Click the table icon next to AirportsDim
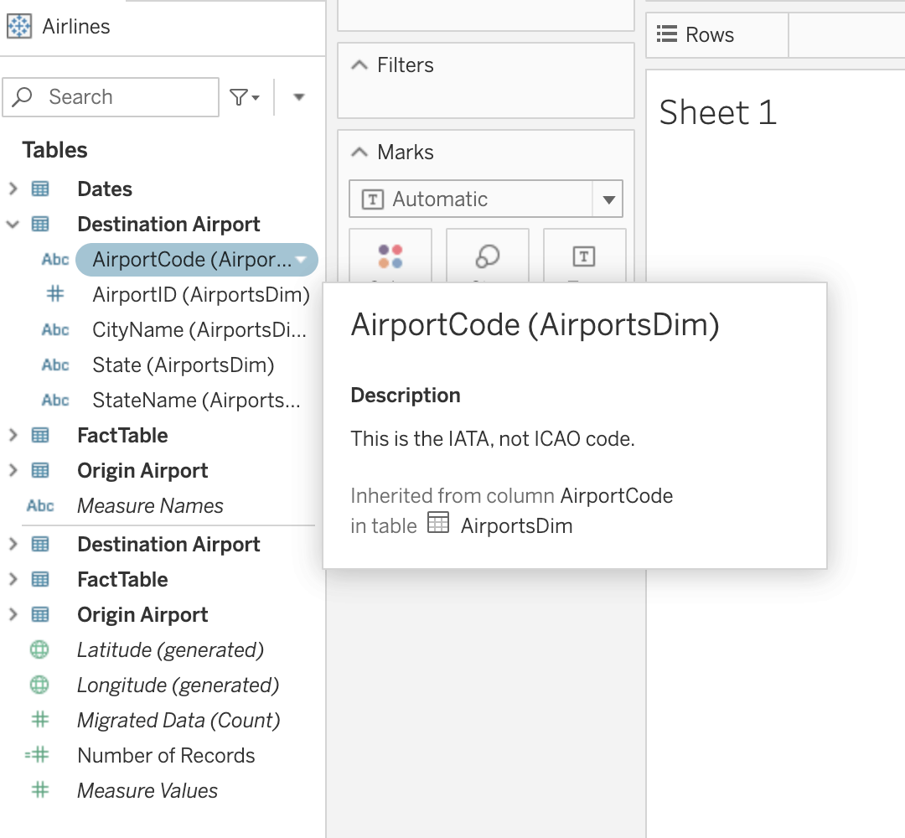 pos(438,525)
